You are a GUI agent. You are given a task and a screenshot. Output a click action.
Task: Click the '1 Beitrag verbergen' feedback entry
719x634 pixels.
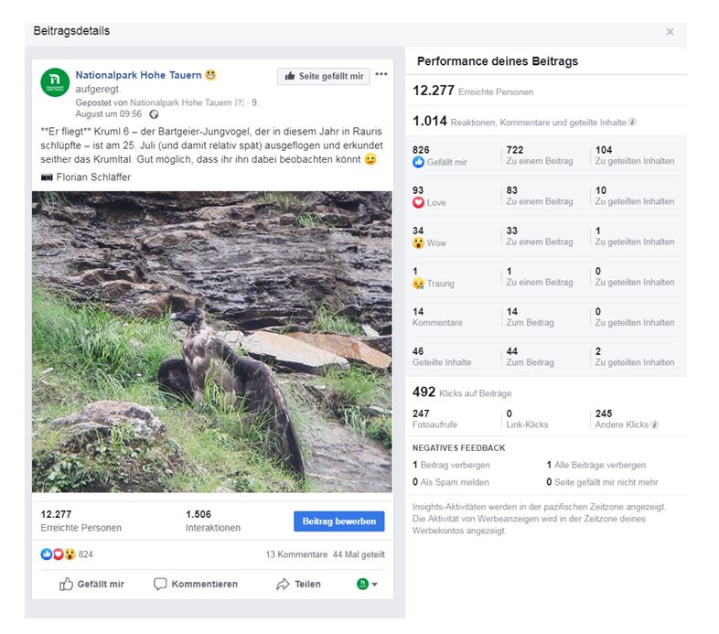(451, 465)
